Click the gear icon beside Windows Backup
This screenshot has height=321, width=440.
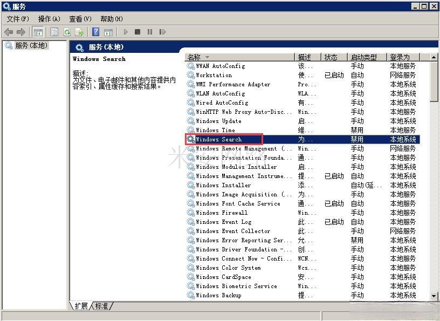(x=191, y=296)
